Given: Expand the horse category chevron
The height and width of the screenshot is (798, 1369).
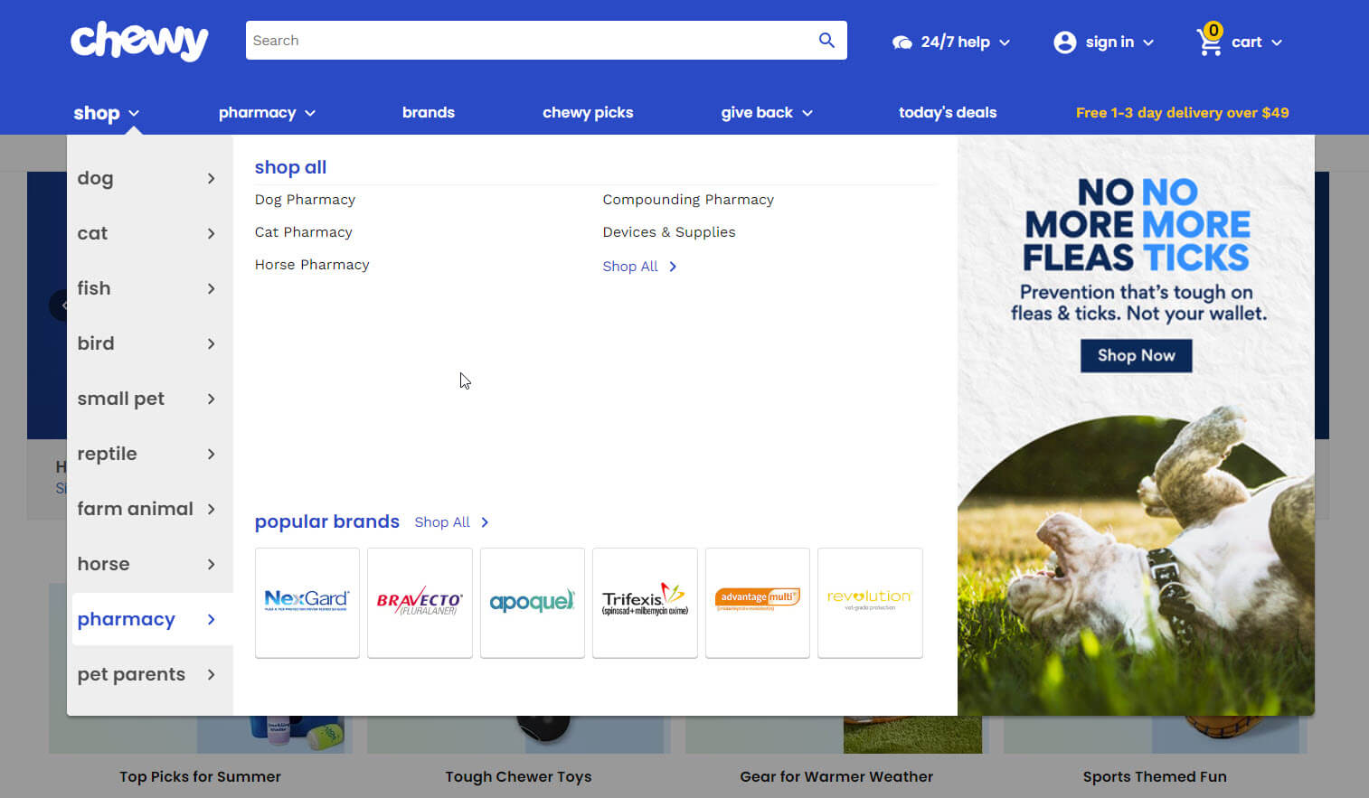Looking at the screenshot, I should 211,565.
